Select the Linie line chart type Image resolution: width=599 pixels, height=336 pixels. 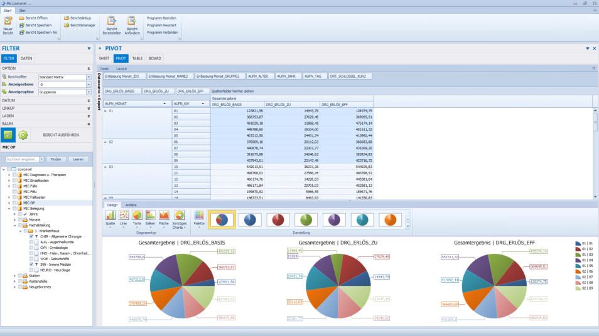[124, 216]
